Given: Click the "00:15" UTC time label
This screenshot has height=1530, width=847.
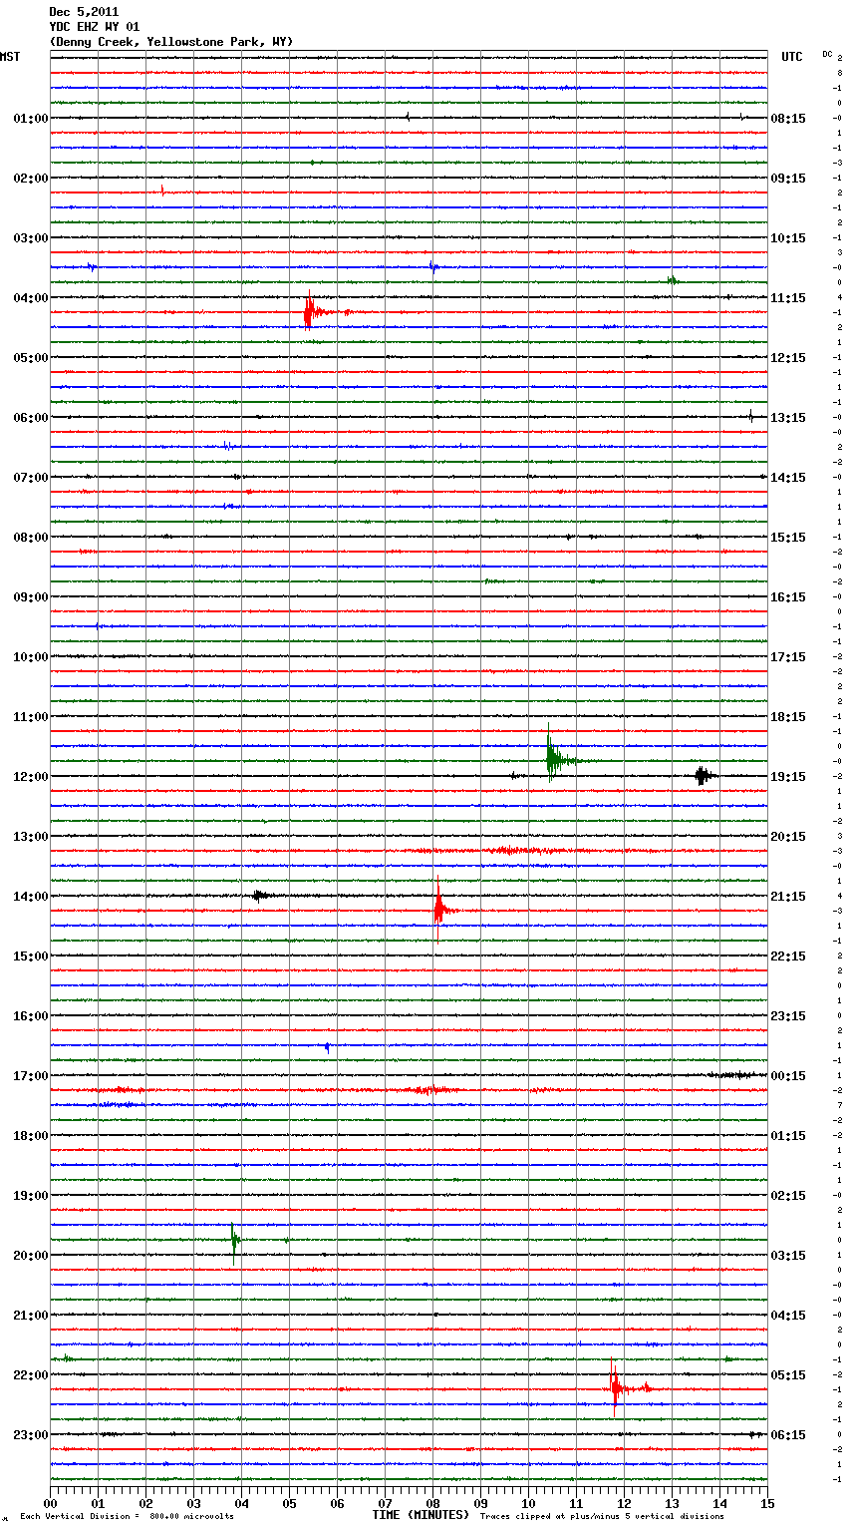Looking at the screenshot, I should [x=788, y=1076].
